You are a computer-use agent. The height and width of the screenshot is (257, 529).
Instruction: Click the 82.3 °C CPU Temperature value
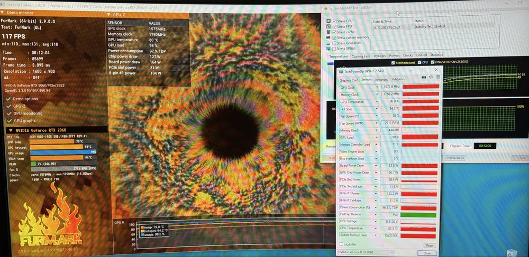click(x=389, y=229)
